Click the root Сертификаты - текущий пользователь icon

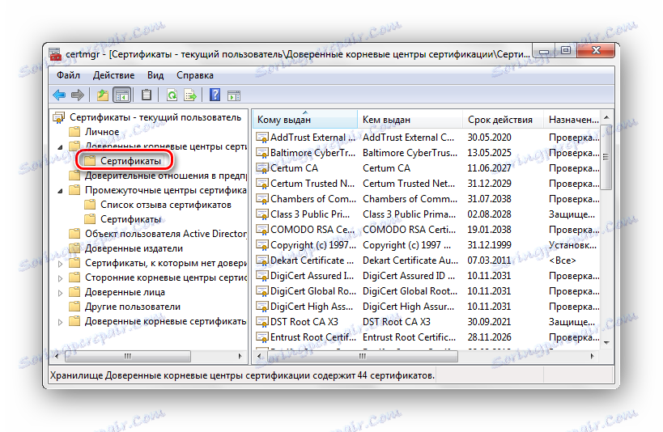(59, 117)
